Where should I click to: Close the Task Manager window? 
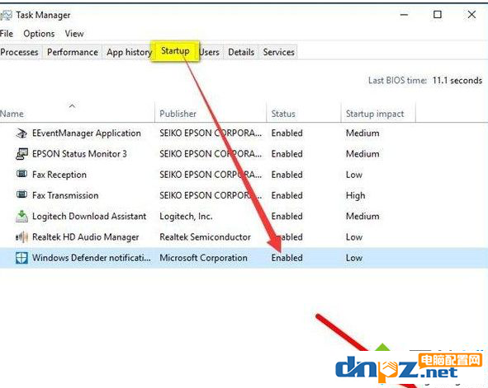tap(471, 15)
